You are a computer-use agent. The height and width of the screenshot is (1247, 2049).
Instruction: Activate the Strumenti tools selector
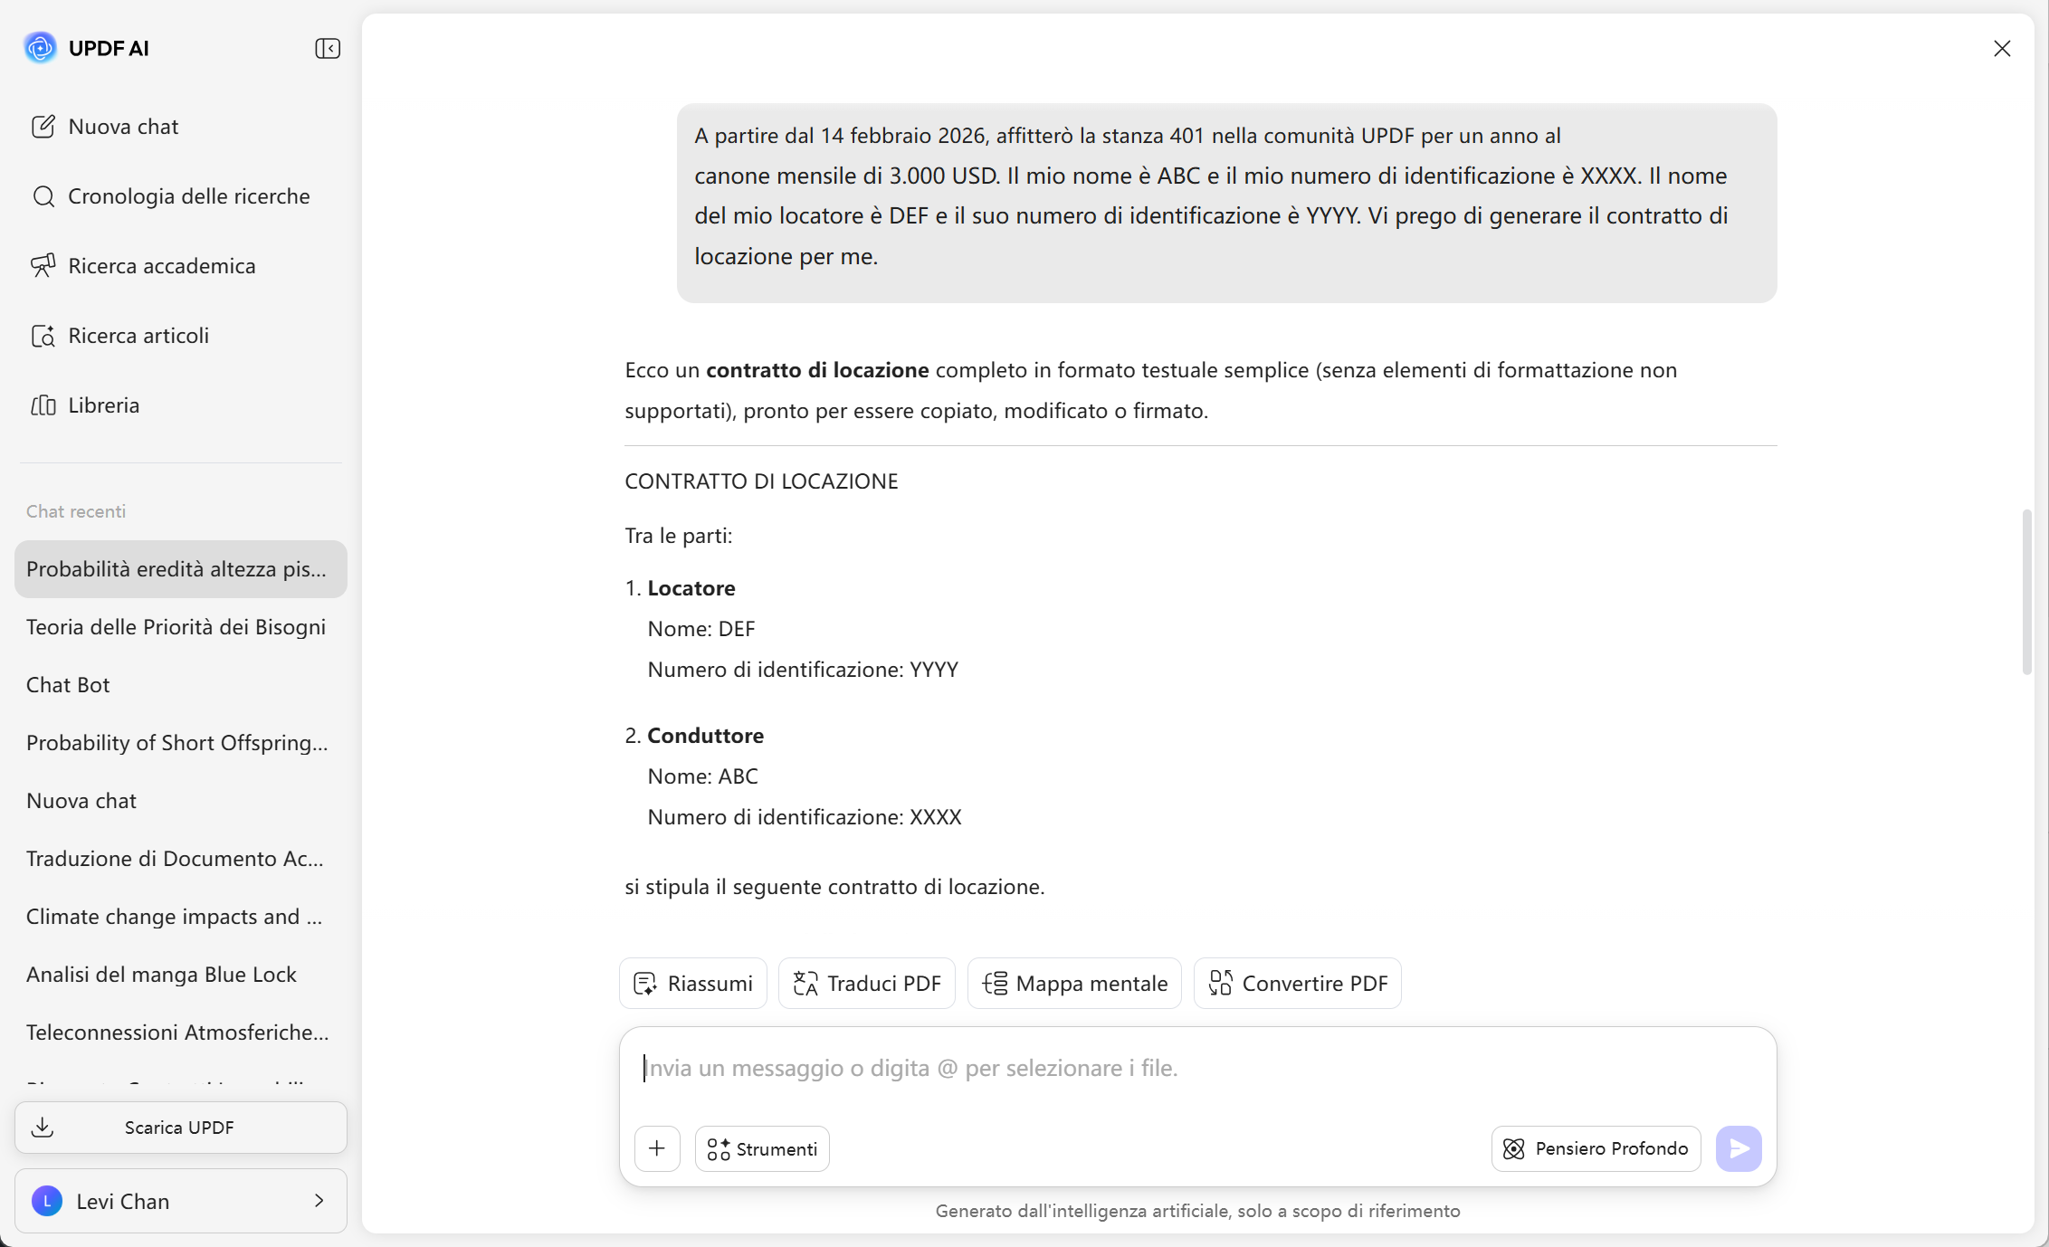point(761,1148)
